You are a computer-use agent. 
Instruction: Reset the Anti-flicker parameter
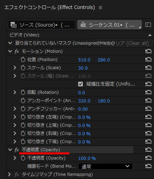149,109
